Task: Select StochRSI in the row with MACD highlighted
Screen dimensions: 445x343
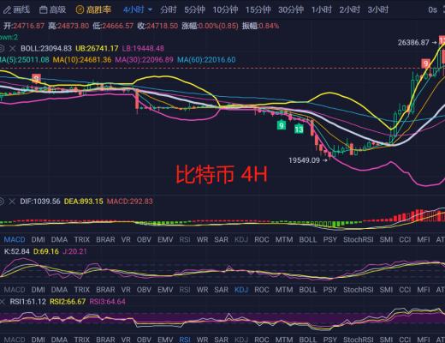Action: tap(358, 239)
